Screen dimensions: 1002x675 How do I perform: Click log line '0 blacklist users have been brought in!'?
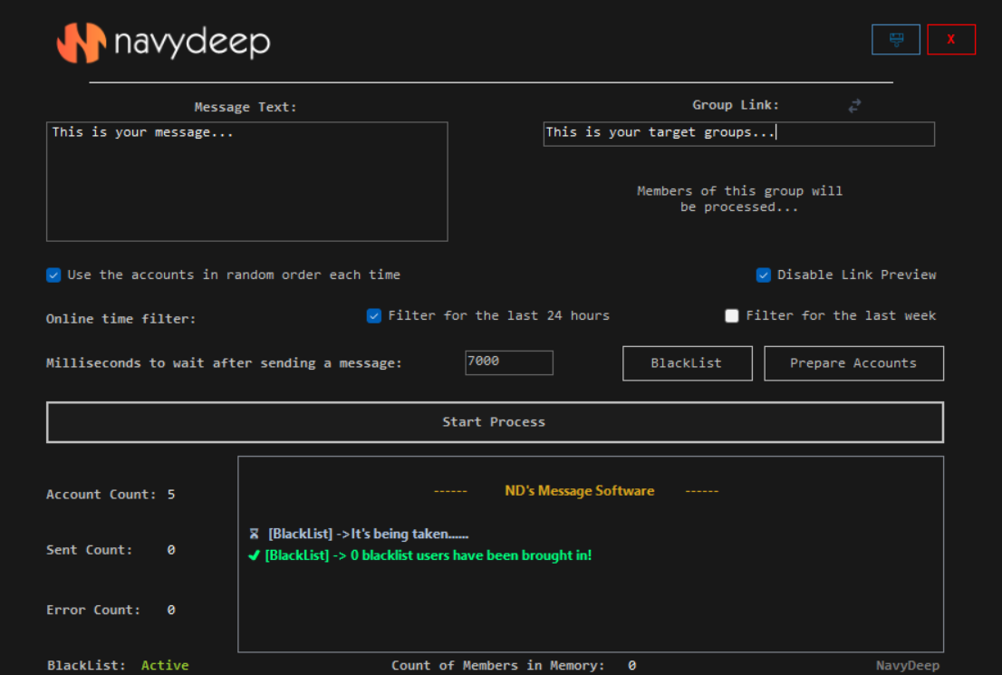pos(429,555)
